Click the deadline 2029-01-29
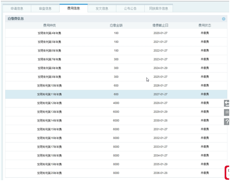Image resolution: width=230 pixels, height=181 pixels. tap(160, 112)
